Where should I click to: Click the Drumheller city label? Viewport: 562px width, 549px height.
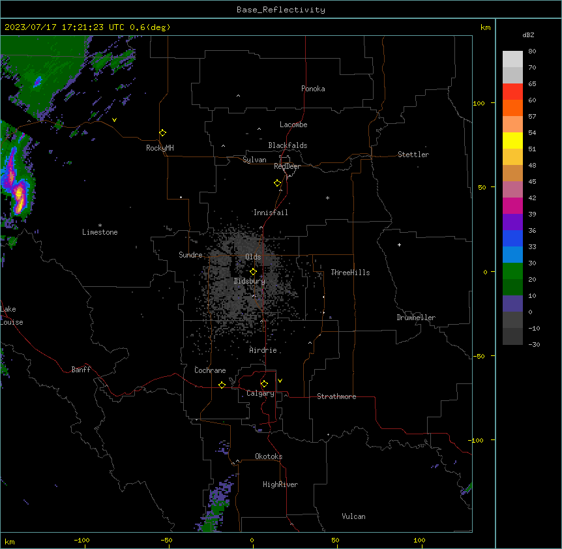pyautogui.click(x=416, y=318)
